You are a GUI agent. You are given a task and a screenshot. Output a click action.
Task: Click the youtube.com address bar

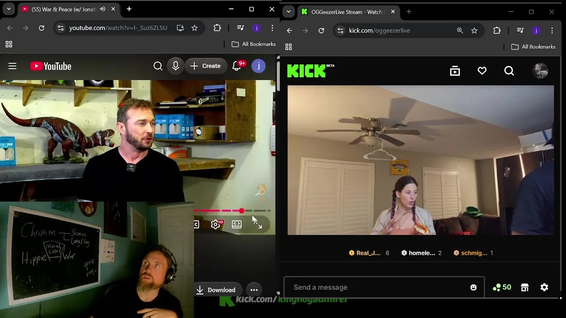118,28
